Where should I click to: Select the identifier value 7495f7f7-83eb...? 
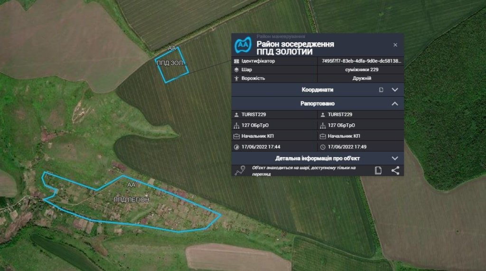pyautogui.click(x=361, y=61)
